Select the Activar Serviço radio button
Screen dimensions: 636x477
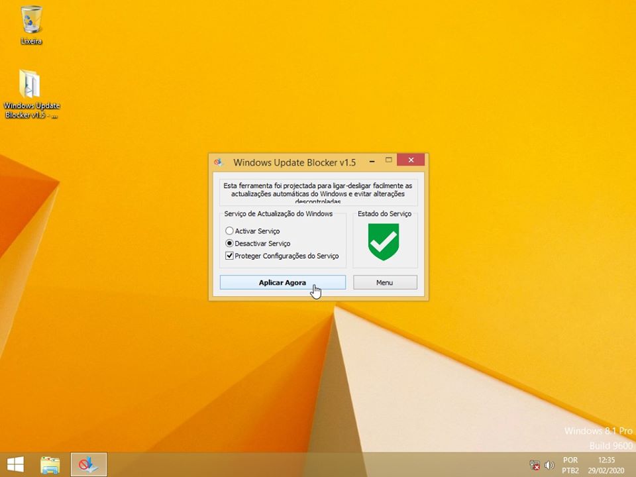(x=229, y=231)
